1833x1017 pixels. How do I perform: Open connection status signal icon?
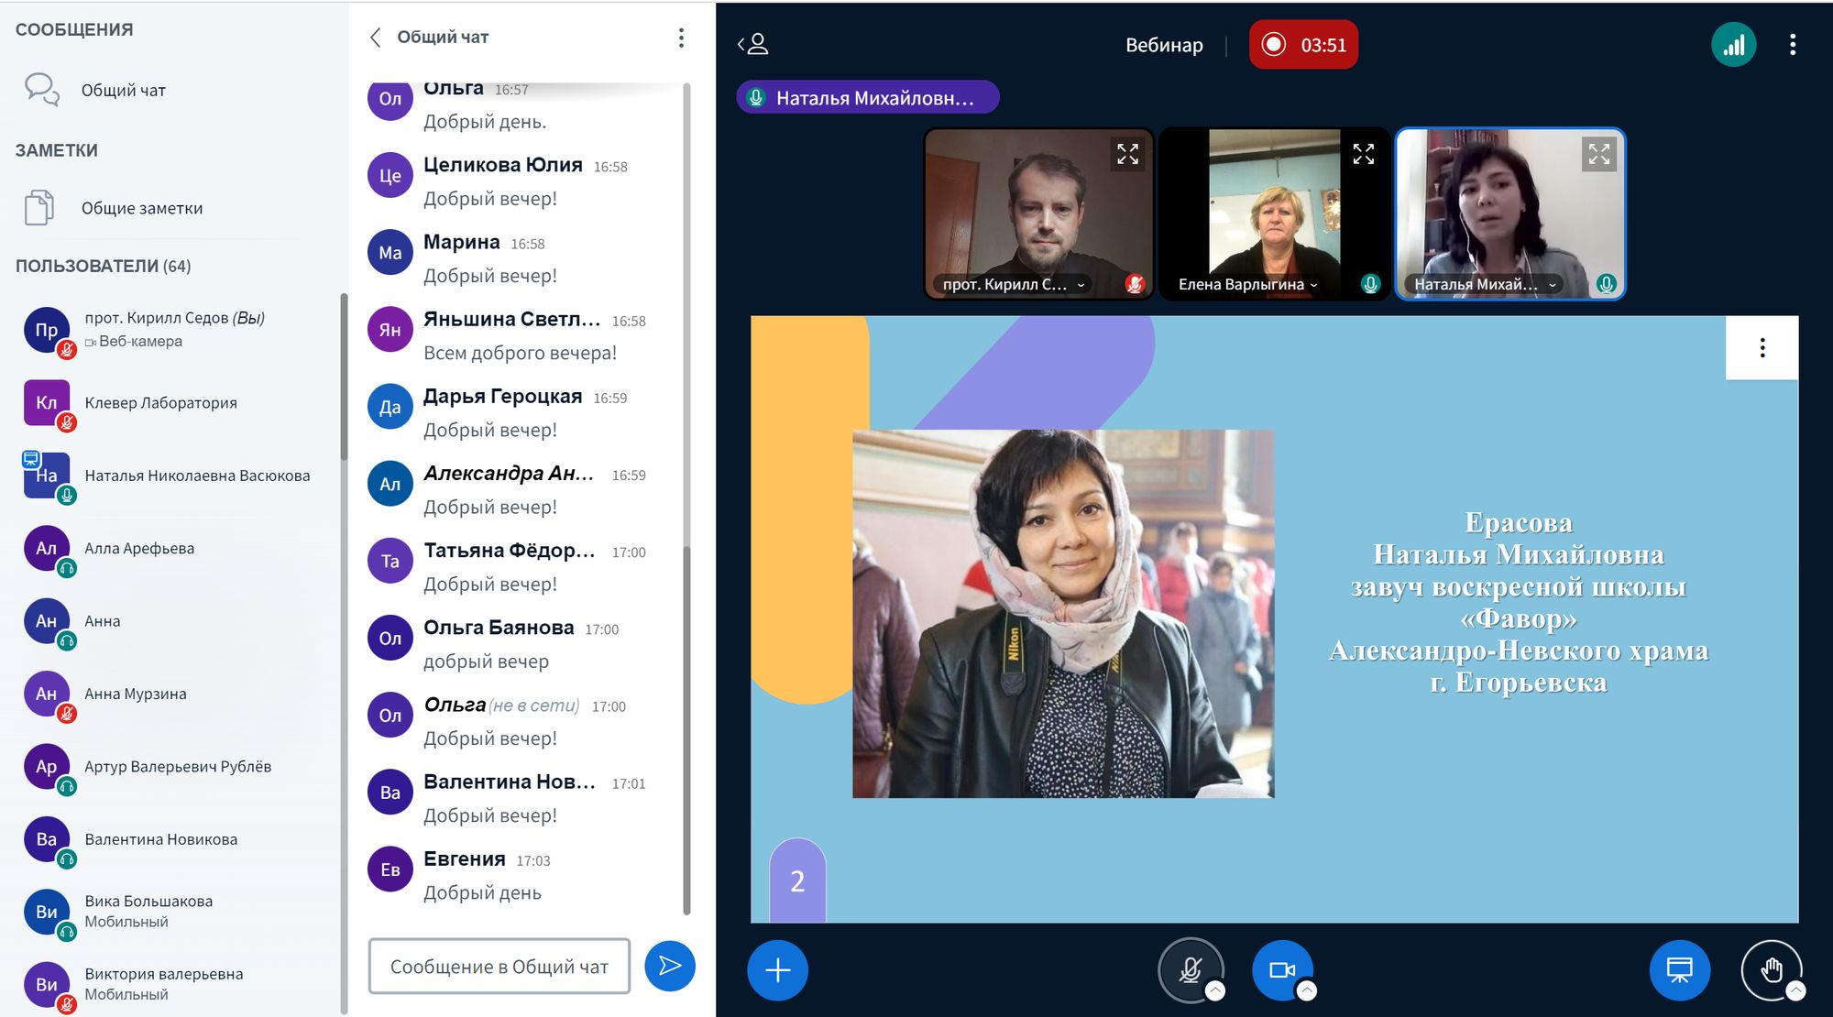tap(1733, 45)
